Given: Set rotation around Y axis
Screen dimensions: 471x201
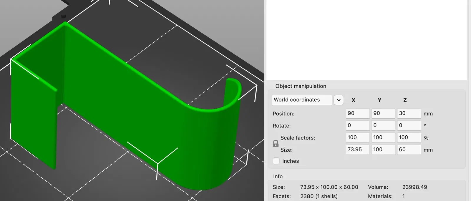Looking at the screenshot, I should point(383,125).
